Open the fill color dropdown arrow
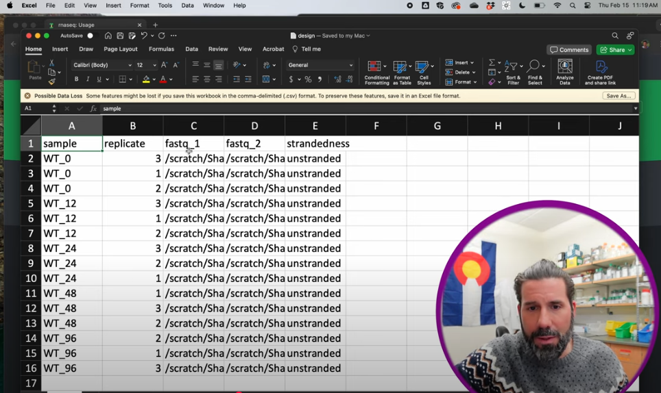This screenshot has width=661, height=393. pyautogui.click(x=154, y=79)
